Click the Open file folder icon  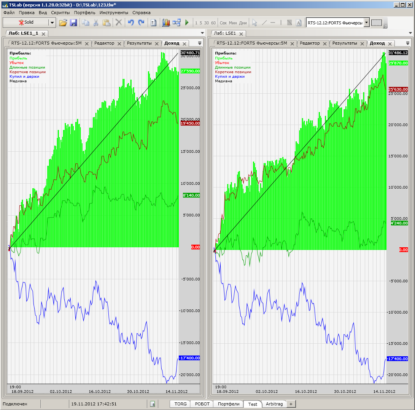click(x=63, y=23)
